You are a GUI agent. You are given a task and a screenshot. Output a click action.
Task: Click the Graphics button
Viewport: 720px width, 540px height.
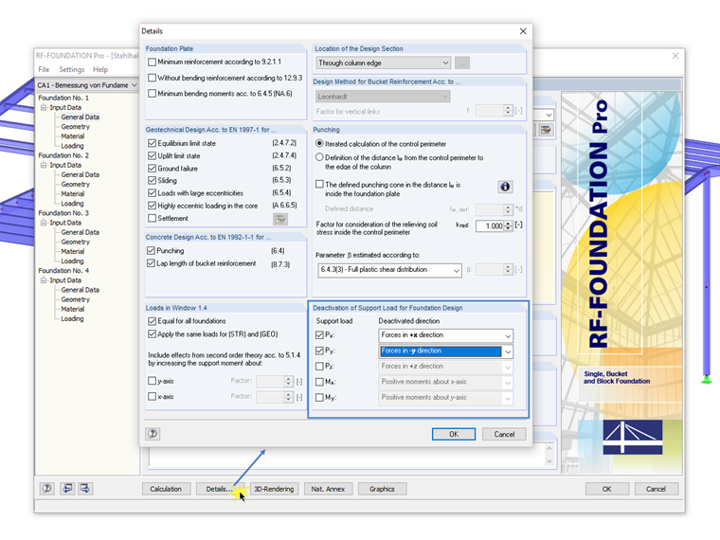tap(382, 489)
